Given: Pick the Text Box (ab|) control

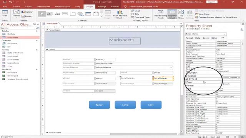Looking at the screenshot, I should 49,14.
